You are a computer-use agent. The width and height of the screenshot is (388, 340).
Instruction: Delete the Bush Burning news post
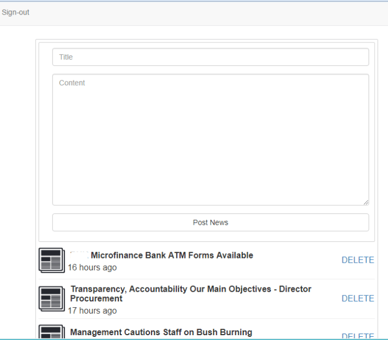(x=357, y=336)
